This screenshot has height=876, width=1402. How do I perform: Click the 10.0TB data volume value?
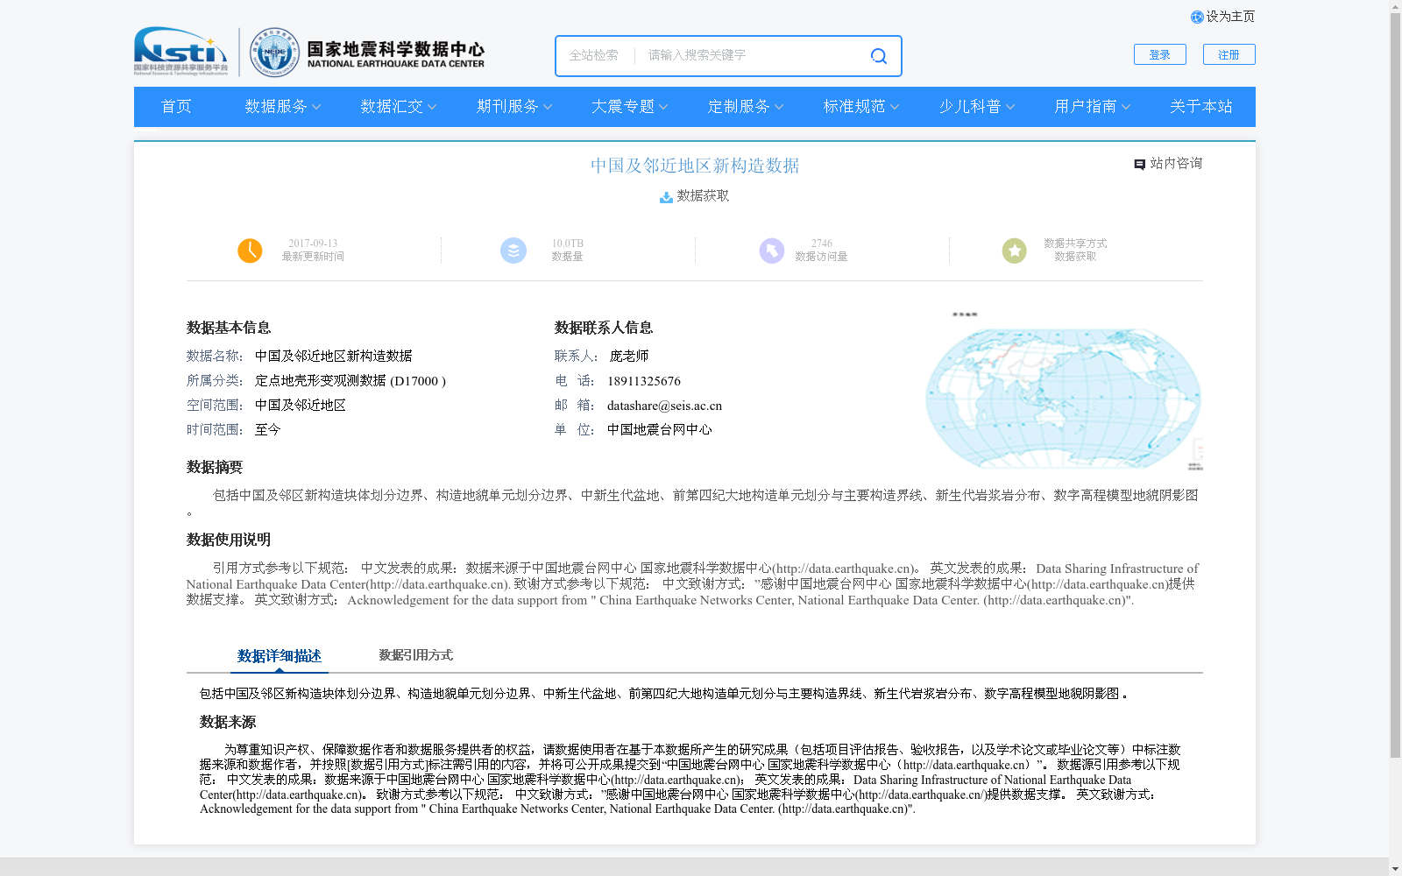pyautogui.click(x=568, y=244)
